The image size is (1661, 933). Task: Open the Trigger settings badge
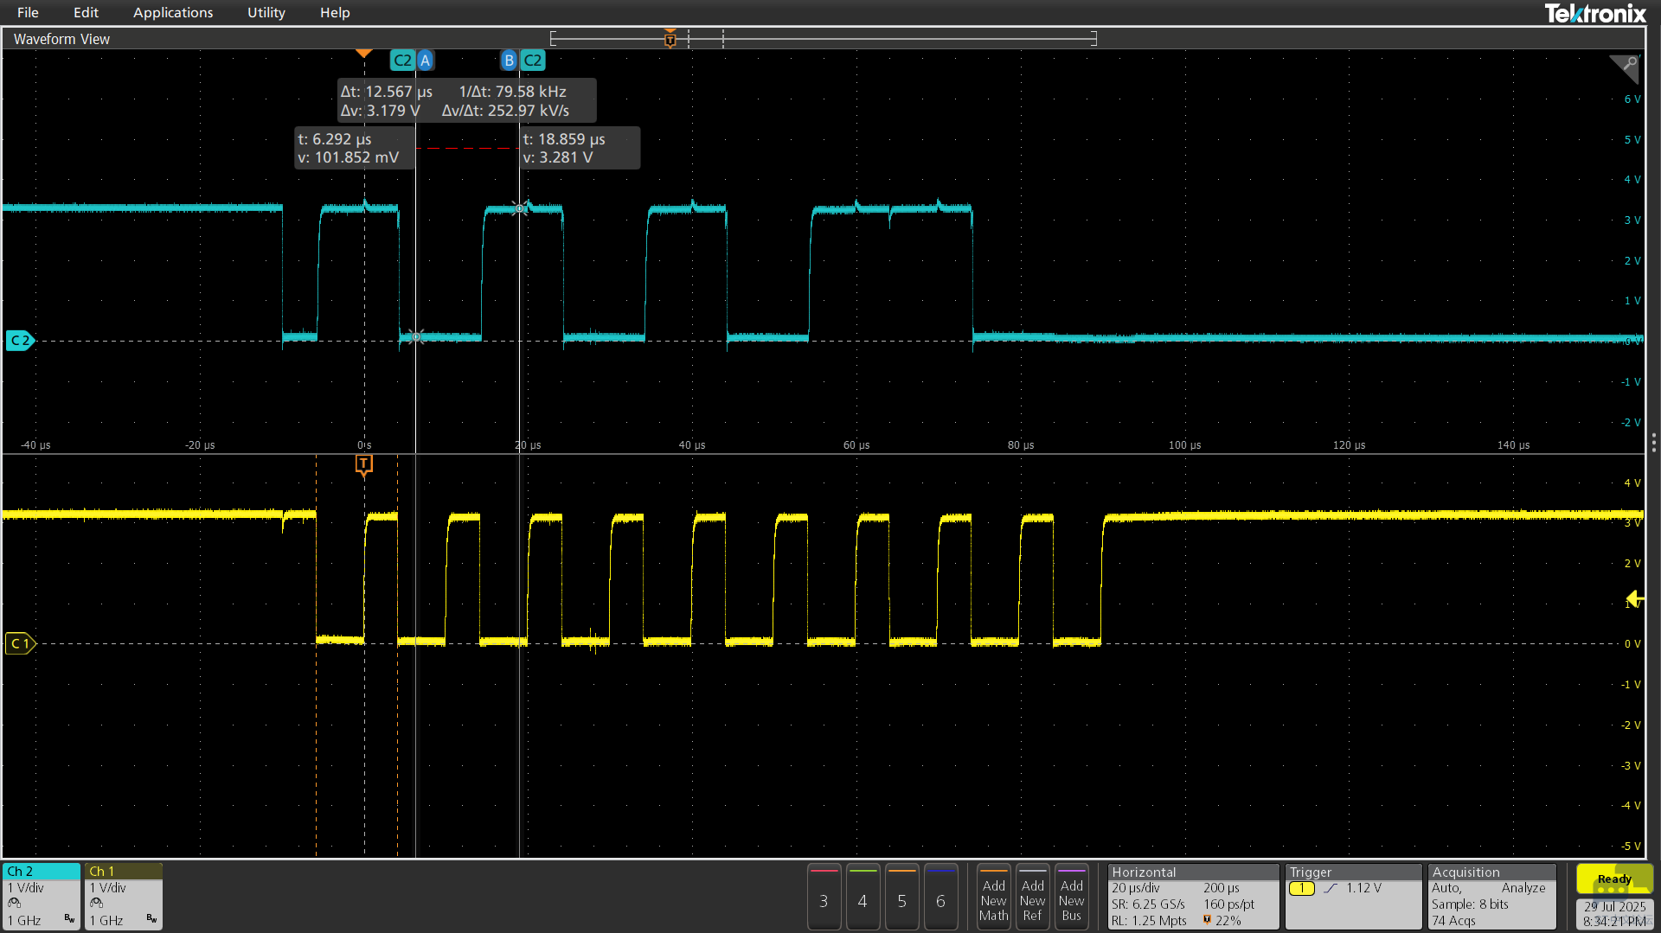pyautogui.click(x=1354, y=897)
